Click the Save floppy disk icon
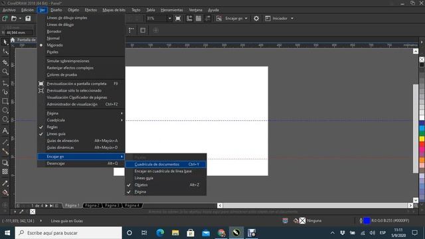 pyautogui.click(x=28, y=19)
